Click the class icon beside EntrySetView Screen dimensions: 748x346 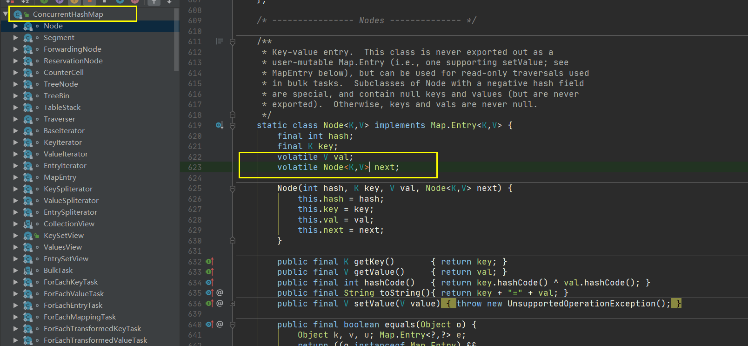click(28, 259)
